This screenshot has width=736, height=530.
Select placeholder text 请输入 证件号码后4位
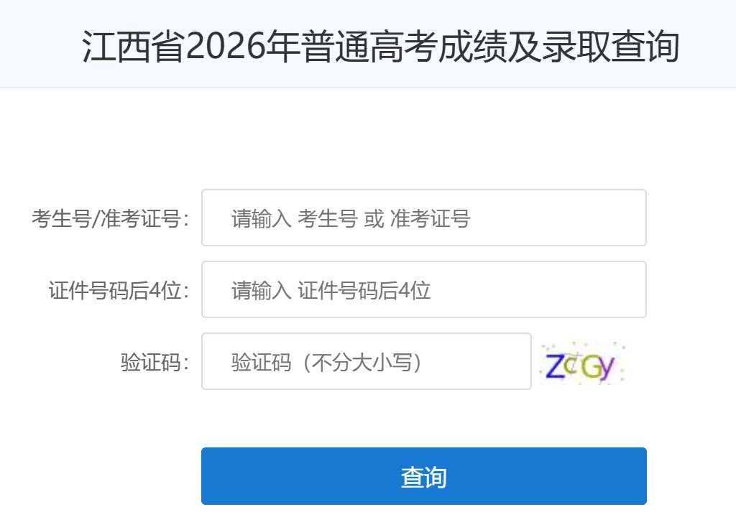pos(331,290)
